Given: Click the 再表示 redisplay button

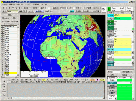Looking at the screenshot, I should (56, 8).
